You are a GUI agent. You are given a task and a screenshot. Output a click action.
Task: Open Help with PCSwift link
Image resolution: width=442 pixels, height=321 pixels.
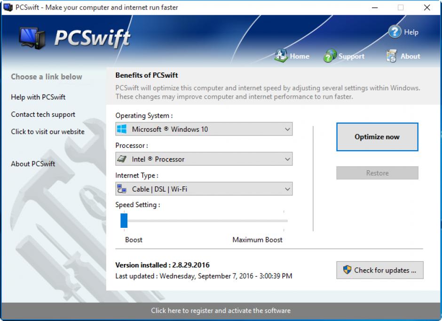(38, 97)
